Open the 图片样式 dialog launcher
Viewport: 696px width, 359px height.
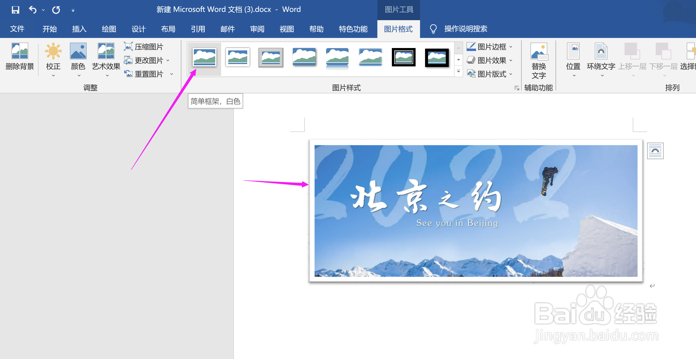pyautogui.click(x=517, y=88)
